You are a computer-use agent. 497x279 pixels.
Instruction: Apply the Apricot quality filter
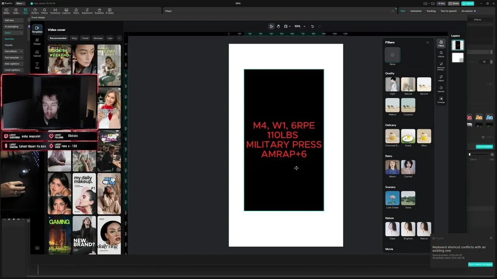point(424,84)
